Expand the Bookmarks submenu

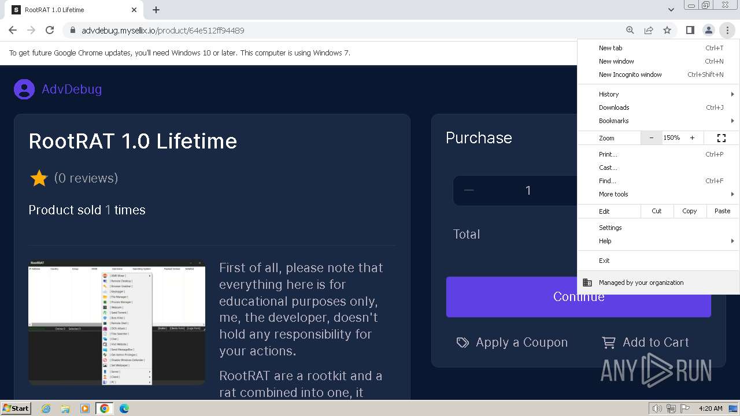coord(658,121)
